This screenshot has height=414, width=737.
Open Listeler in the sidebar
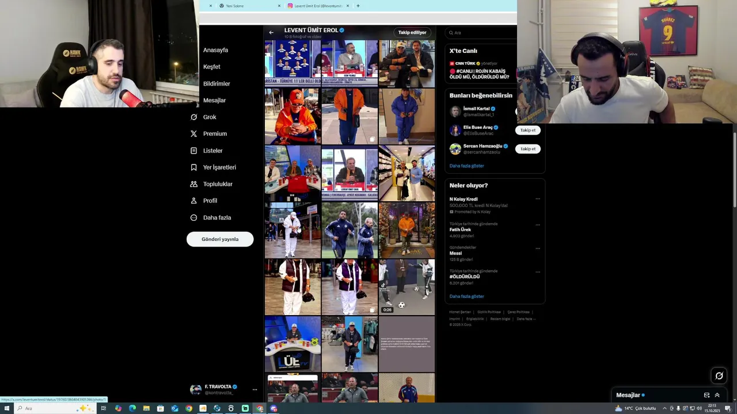pyautogui.click(x=206, y=151)
